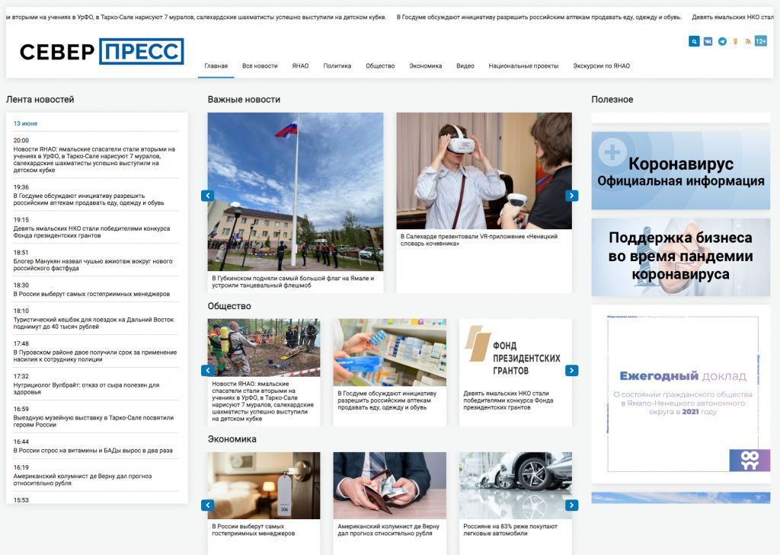
Task: Open the VK social page icon
Action: [x=708, y=41]
